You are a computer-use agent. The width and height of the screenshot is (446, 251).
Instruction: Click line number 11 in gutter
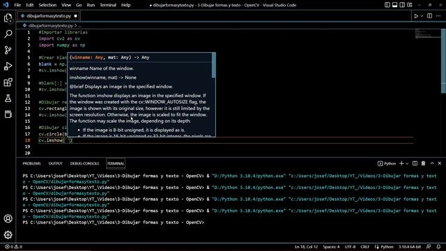coord(27,96)
